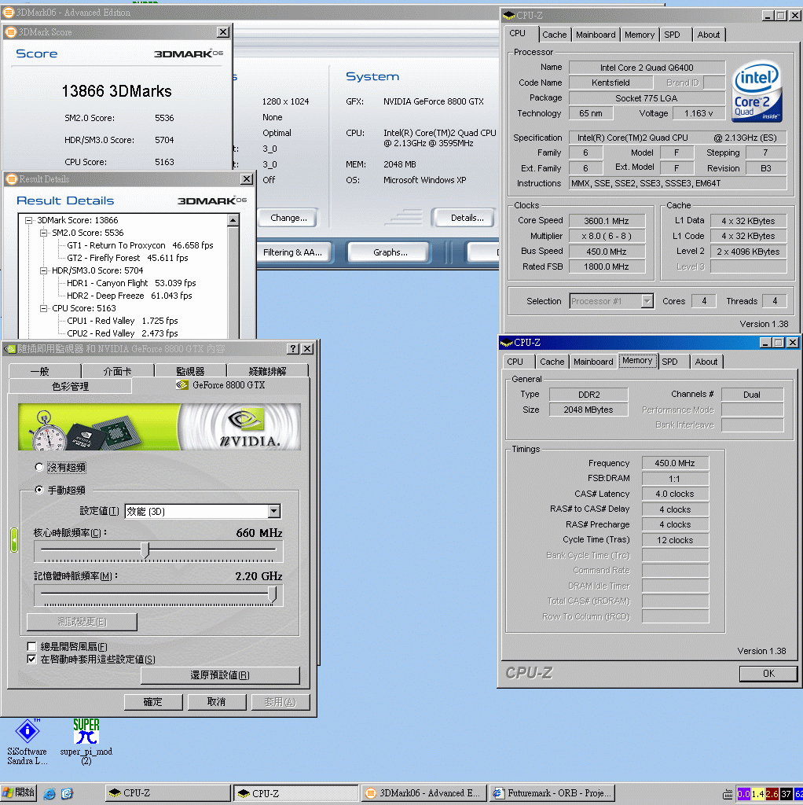Confirm NVIDIA dialog with the OK button
Image resolution: width=803 pixels, height=805 pixels.
pyautogui.click(x=153, y=702)
